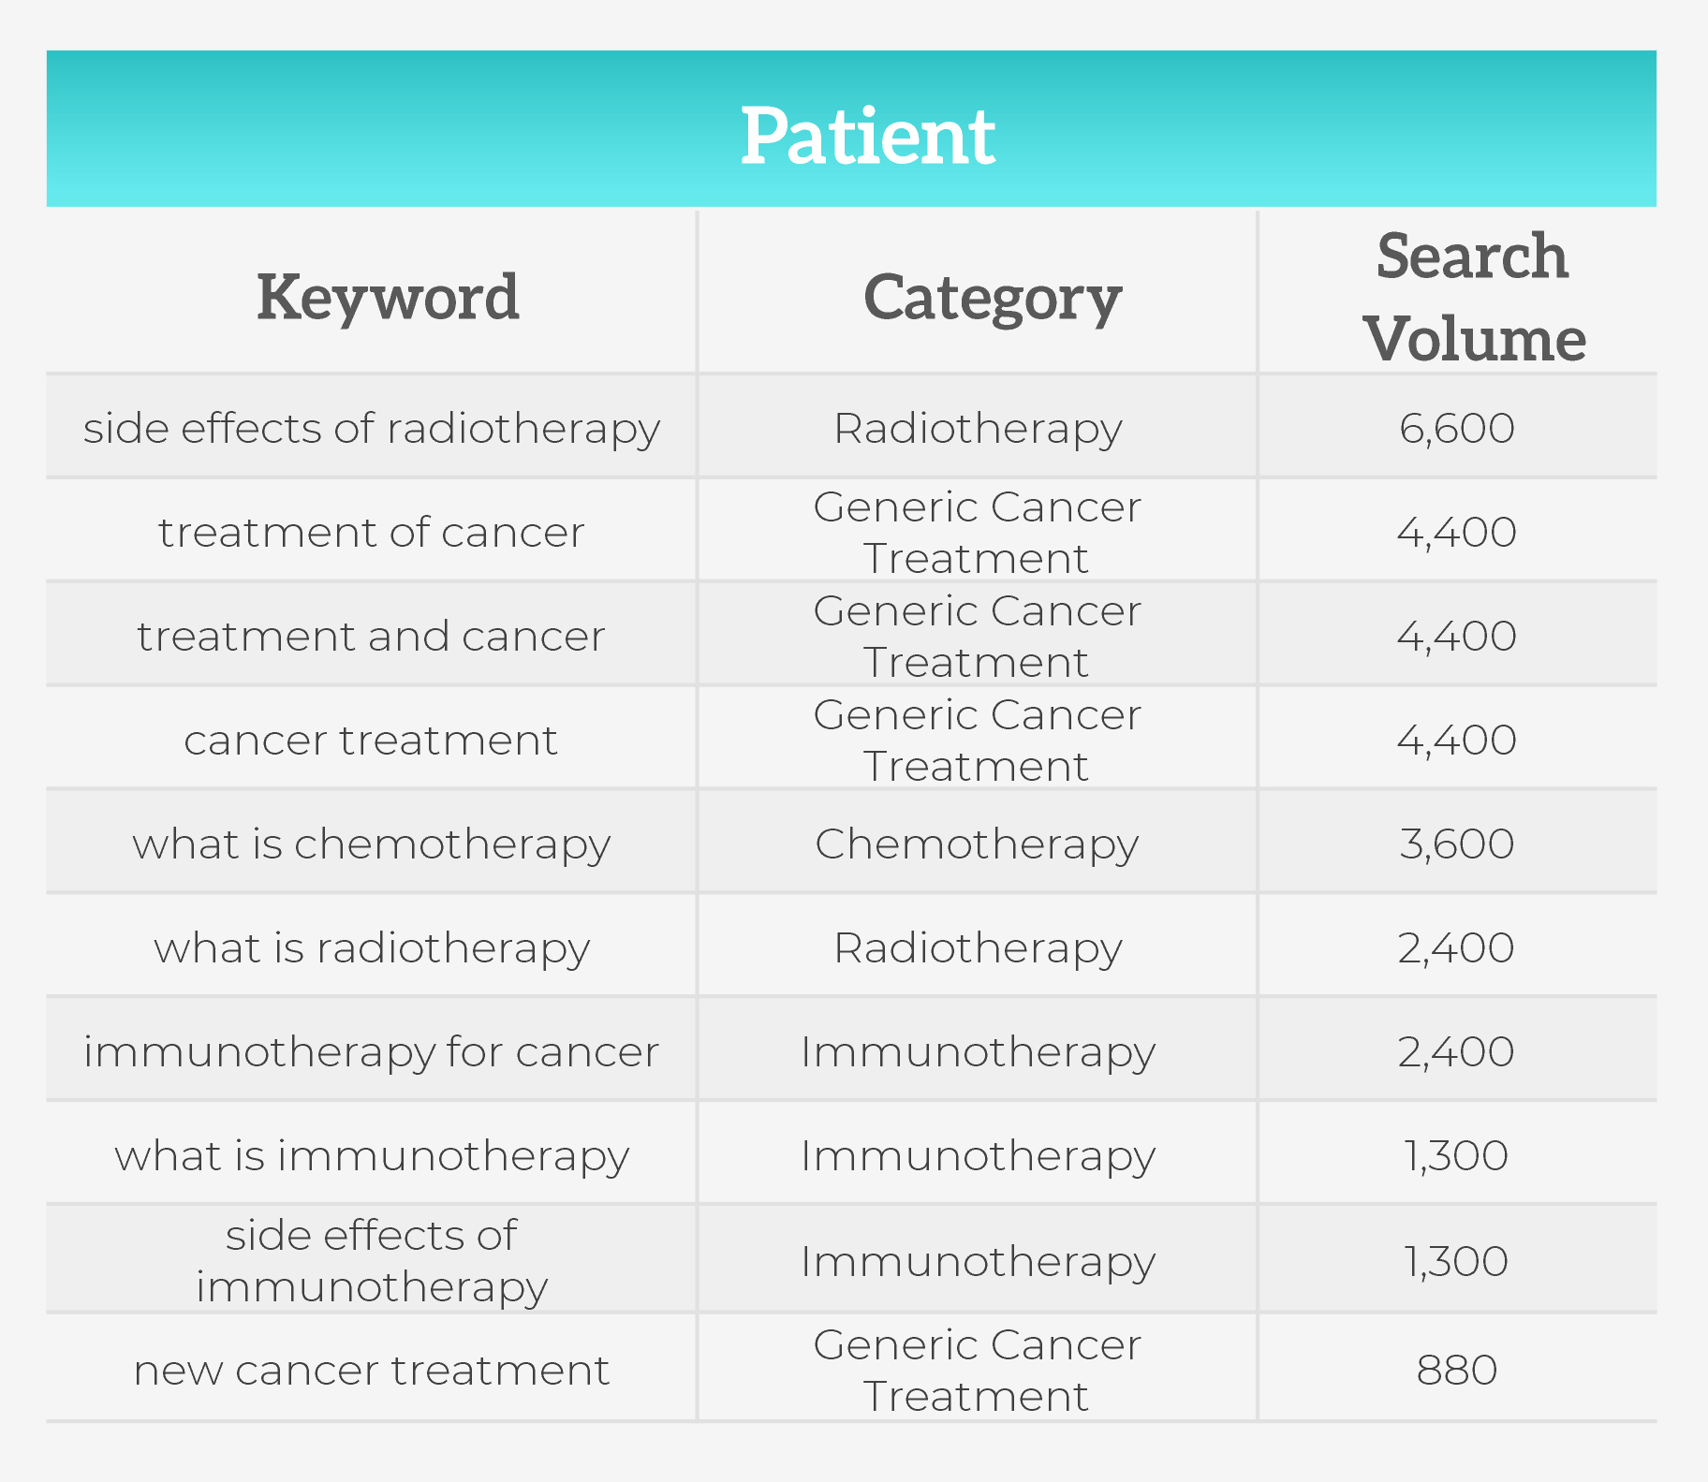
Task: Click the Chemotherapy category cell
Action: pos(977,844)
